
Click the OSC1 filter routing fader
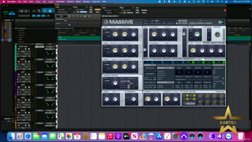[140, 35]
